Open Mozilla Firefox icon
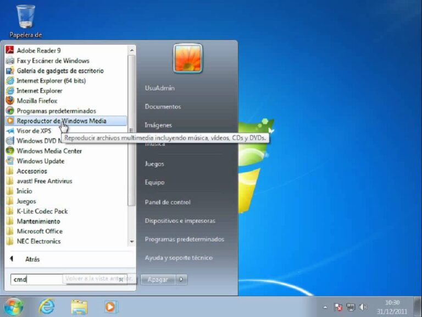 (10, 101)
